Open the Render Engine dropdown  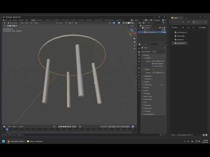point(158,51)
